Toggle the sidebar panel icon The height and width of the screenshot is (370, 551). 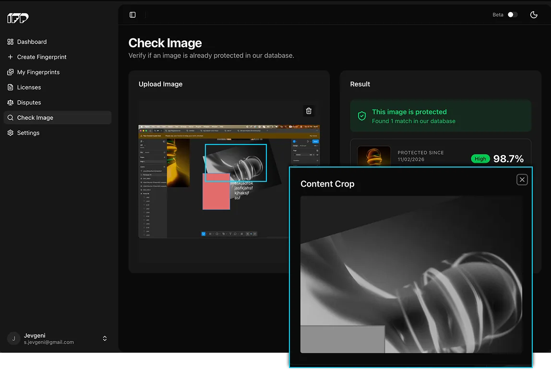click(132, 15)
